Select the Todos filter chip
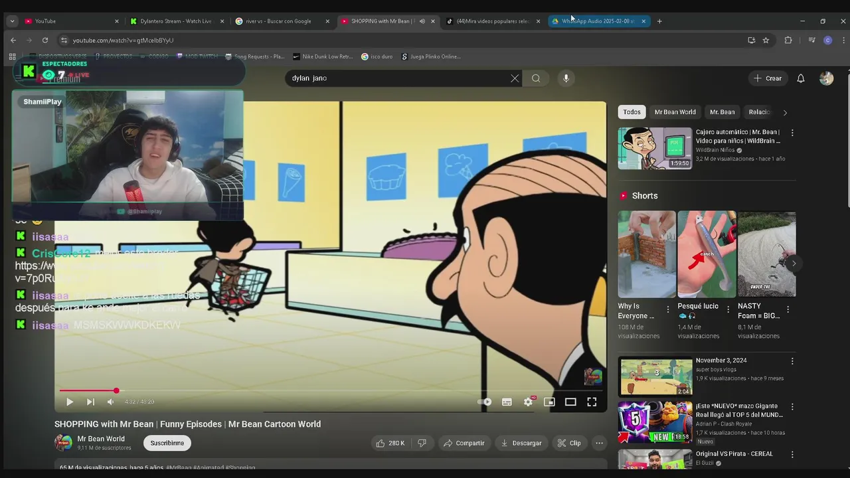This screenshot has height=478, width=850. (632, 112)
